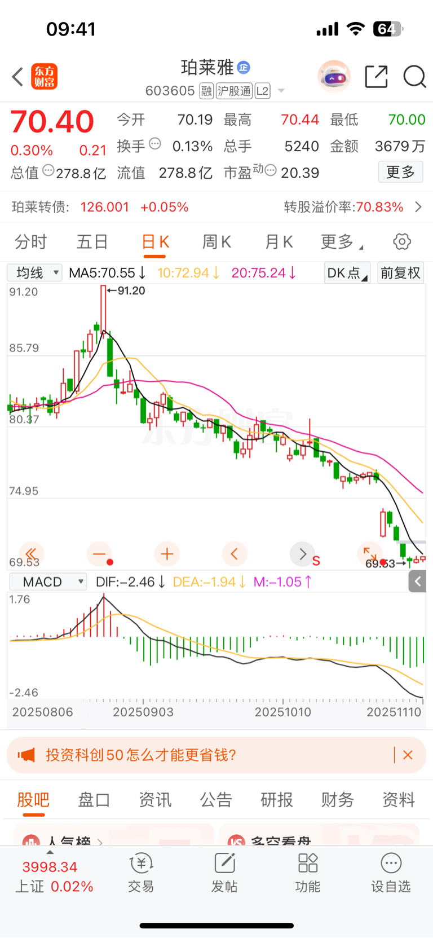Tap the DEA:-1.94 value
The image size is (433, 938).
click(209, 582)
